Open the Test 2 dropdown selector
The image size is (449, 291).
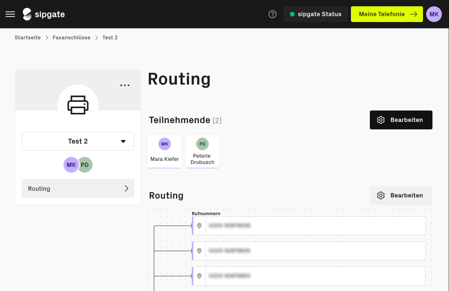pos(78,141)
